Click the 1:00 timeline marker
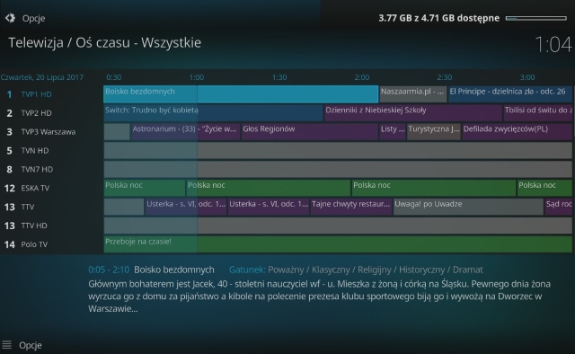This screenshot has height=354, width=575. tap(197, 77)
